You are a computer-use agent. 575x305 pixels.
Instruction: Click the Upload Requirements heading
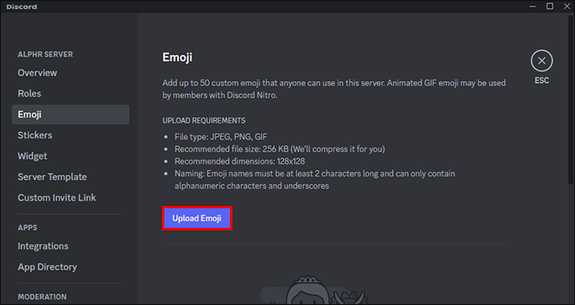coord(204,121)
